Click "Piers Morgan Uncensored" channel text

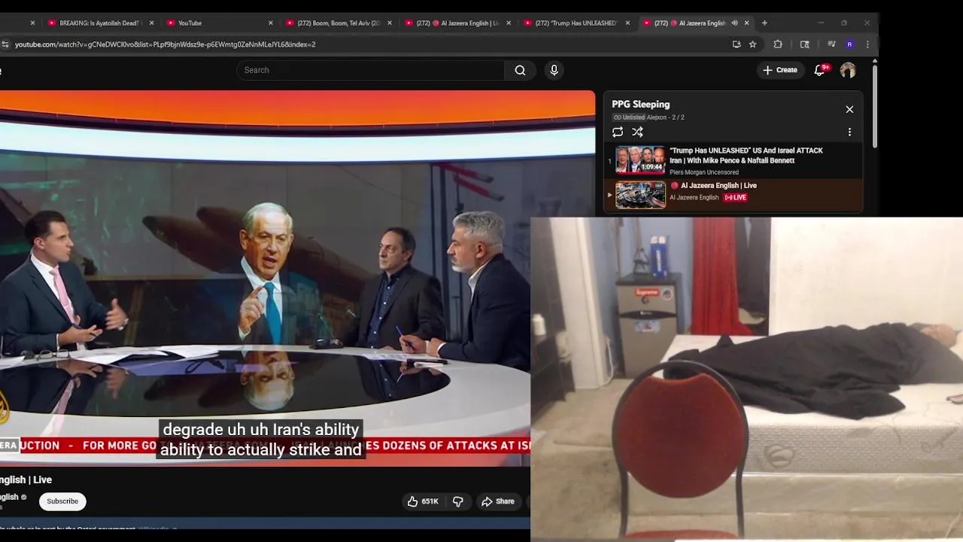pos(703,172)
